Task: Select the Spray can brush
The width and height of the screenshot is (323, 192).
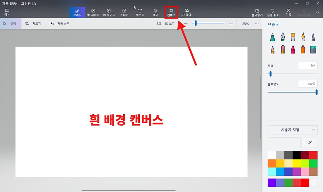Action: point(303,49)
